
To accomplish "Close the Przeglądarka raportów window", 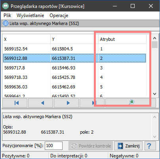I will pos(151,6).
